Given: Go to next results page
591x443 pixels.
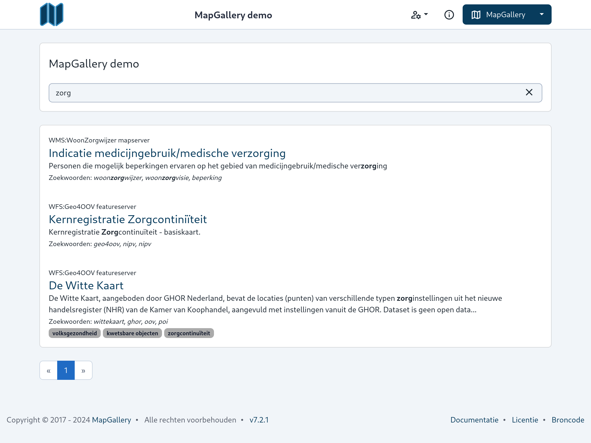Looking at the screenshot, I should 83,371.
